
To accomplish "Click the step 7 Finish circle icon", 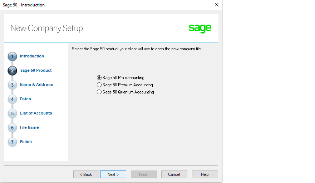I will (x=12, y=142).
